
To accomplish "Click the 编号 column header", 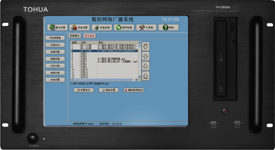I will coord(75,42).
